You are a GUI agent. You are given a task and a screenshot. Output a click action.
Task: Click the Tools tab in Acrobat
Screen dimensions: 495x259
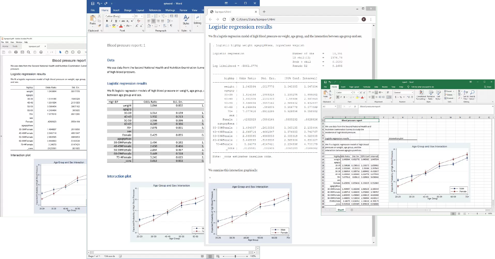pyautogui.click(x=15, y=47)
